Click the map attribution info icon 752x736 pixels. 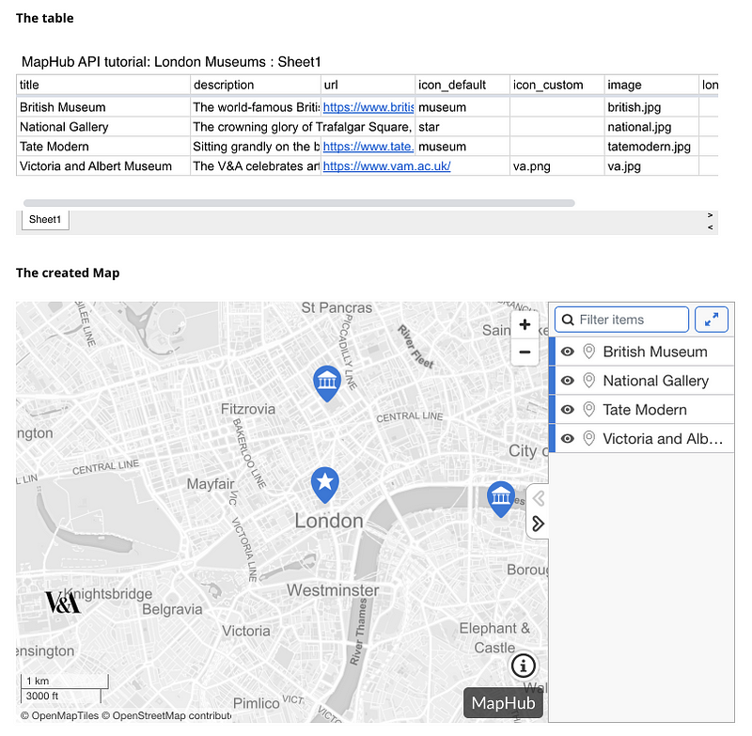524,666
